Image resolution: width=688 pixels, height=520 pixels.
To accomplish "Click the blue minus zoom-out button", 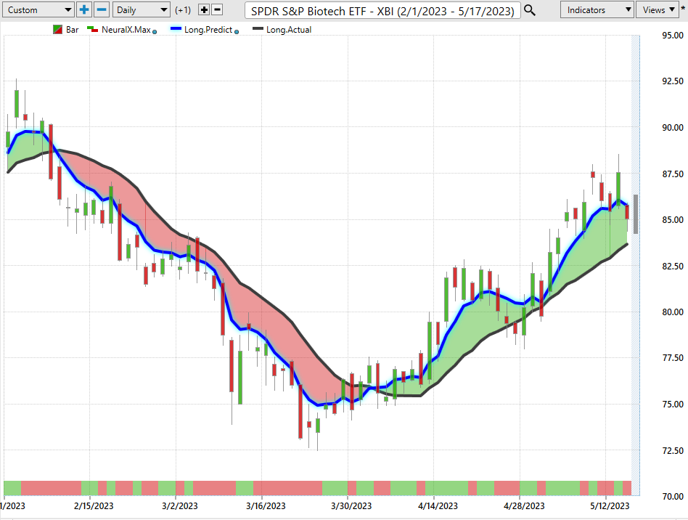I will pyautogui.click(x=102, y=9).
